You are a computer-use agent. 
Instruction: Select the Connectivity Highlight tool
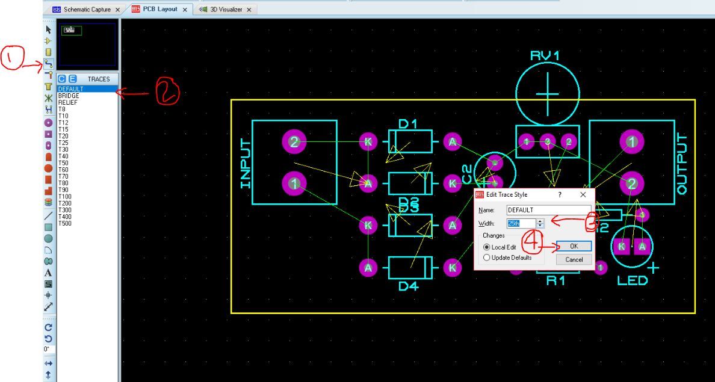click(x=48, y=109)
